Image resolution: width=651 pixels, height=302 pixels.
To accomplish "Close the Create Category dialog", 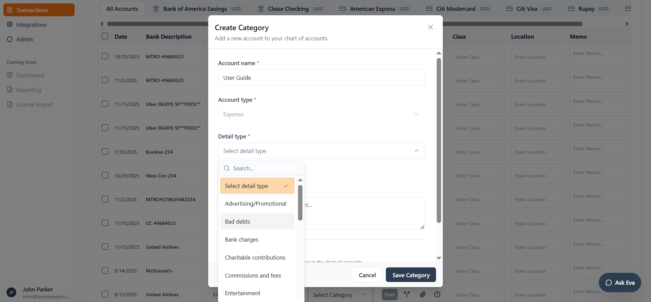I will pos(431,27).
